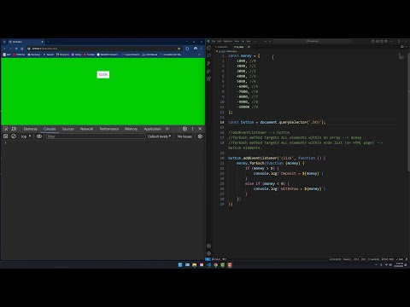Image resolution: width=410 pixels, height=307 pixels.
Task: Click the console prompt line
Action: click(102, 142)
